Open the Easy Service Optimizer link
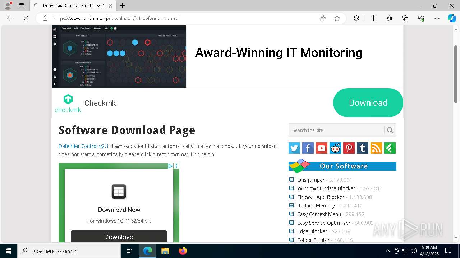Screen dimensions: 460x258 tap(324, 223)
